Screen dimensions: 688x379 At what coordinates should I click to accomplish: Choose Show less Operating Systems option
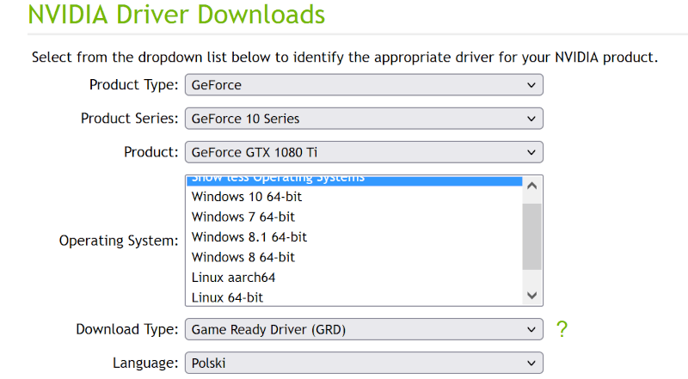tap(354, 180)
